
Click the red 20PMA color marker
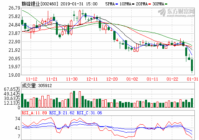150,4
